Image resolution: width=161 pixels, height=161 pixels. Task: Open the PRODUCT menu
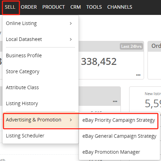[x=54, y=7]
